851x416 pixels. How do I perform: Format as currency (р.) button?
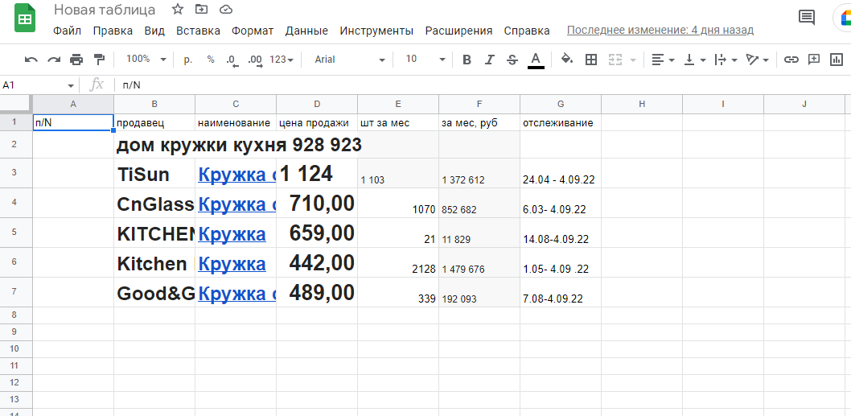pos(188,60)
